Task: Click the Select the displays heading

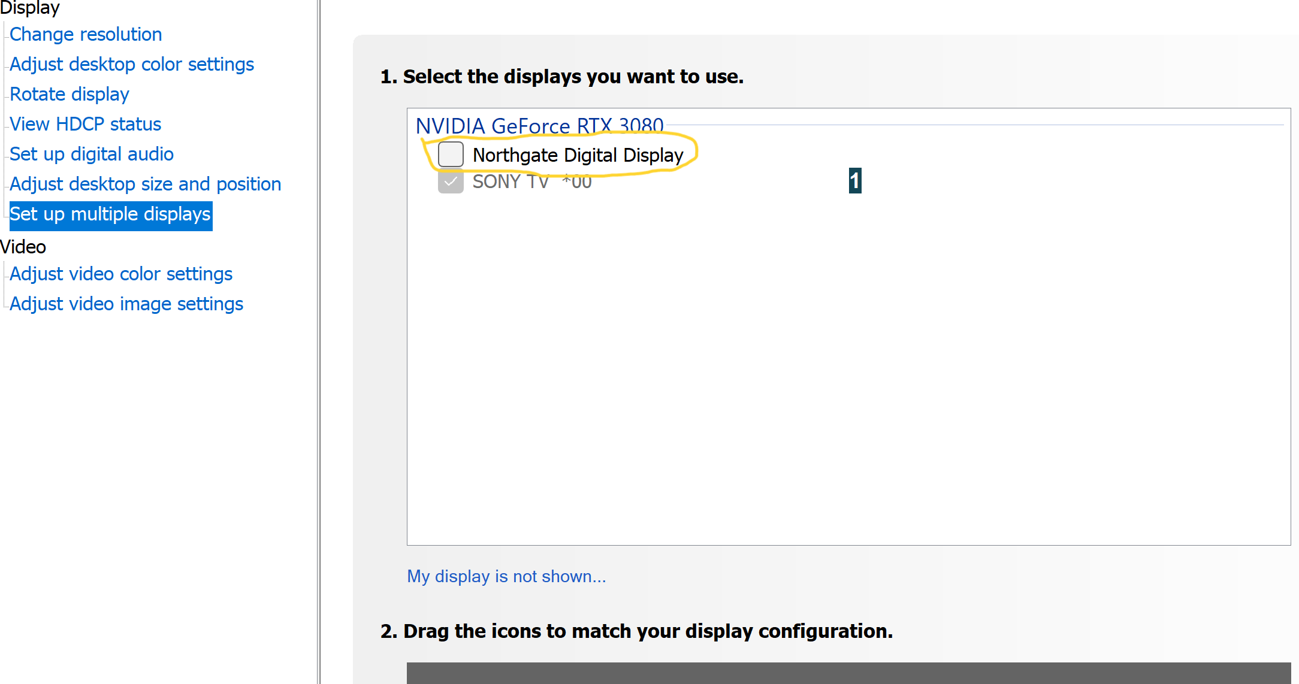Action: point(561,77)
